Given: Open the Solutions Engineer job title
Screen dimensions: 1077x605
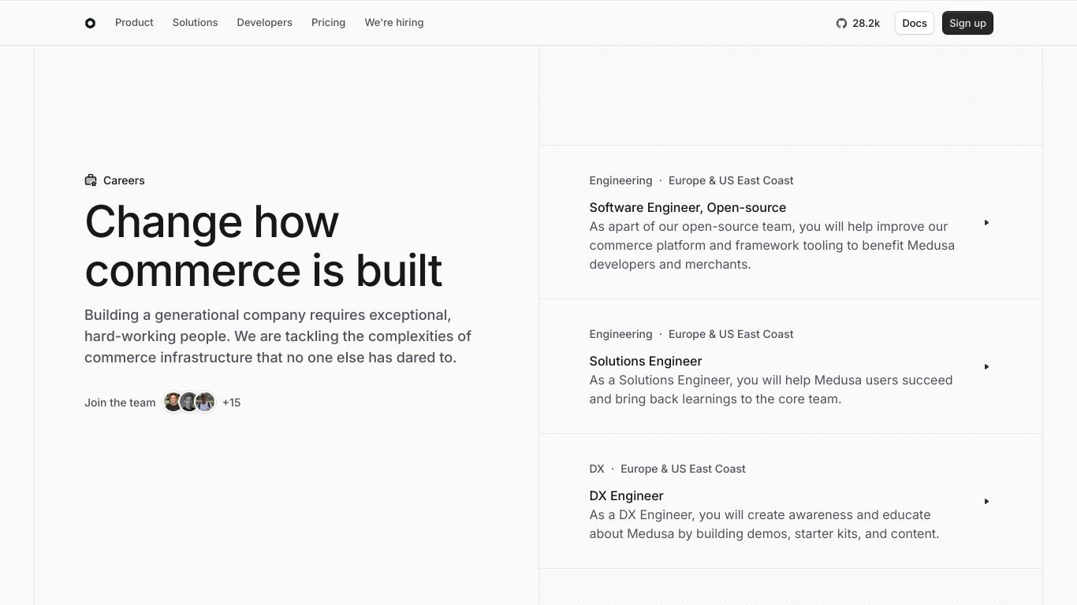Looking at the screenshot, I should pyautogui.click(x=646, y=361).
